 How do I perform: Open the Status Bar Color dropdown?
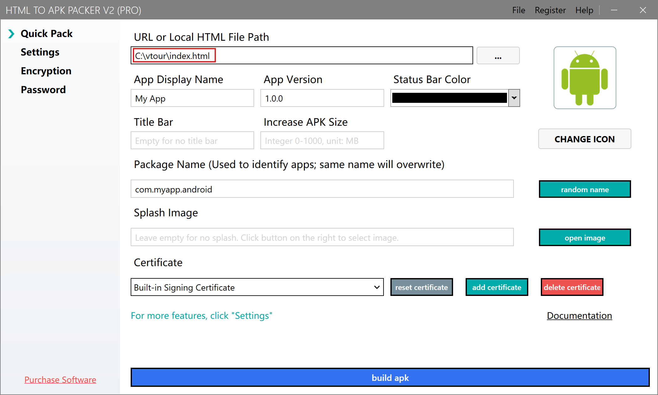coord(514,98)
